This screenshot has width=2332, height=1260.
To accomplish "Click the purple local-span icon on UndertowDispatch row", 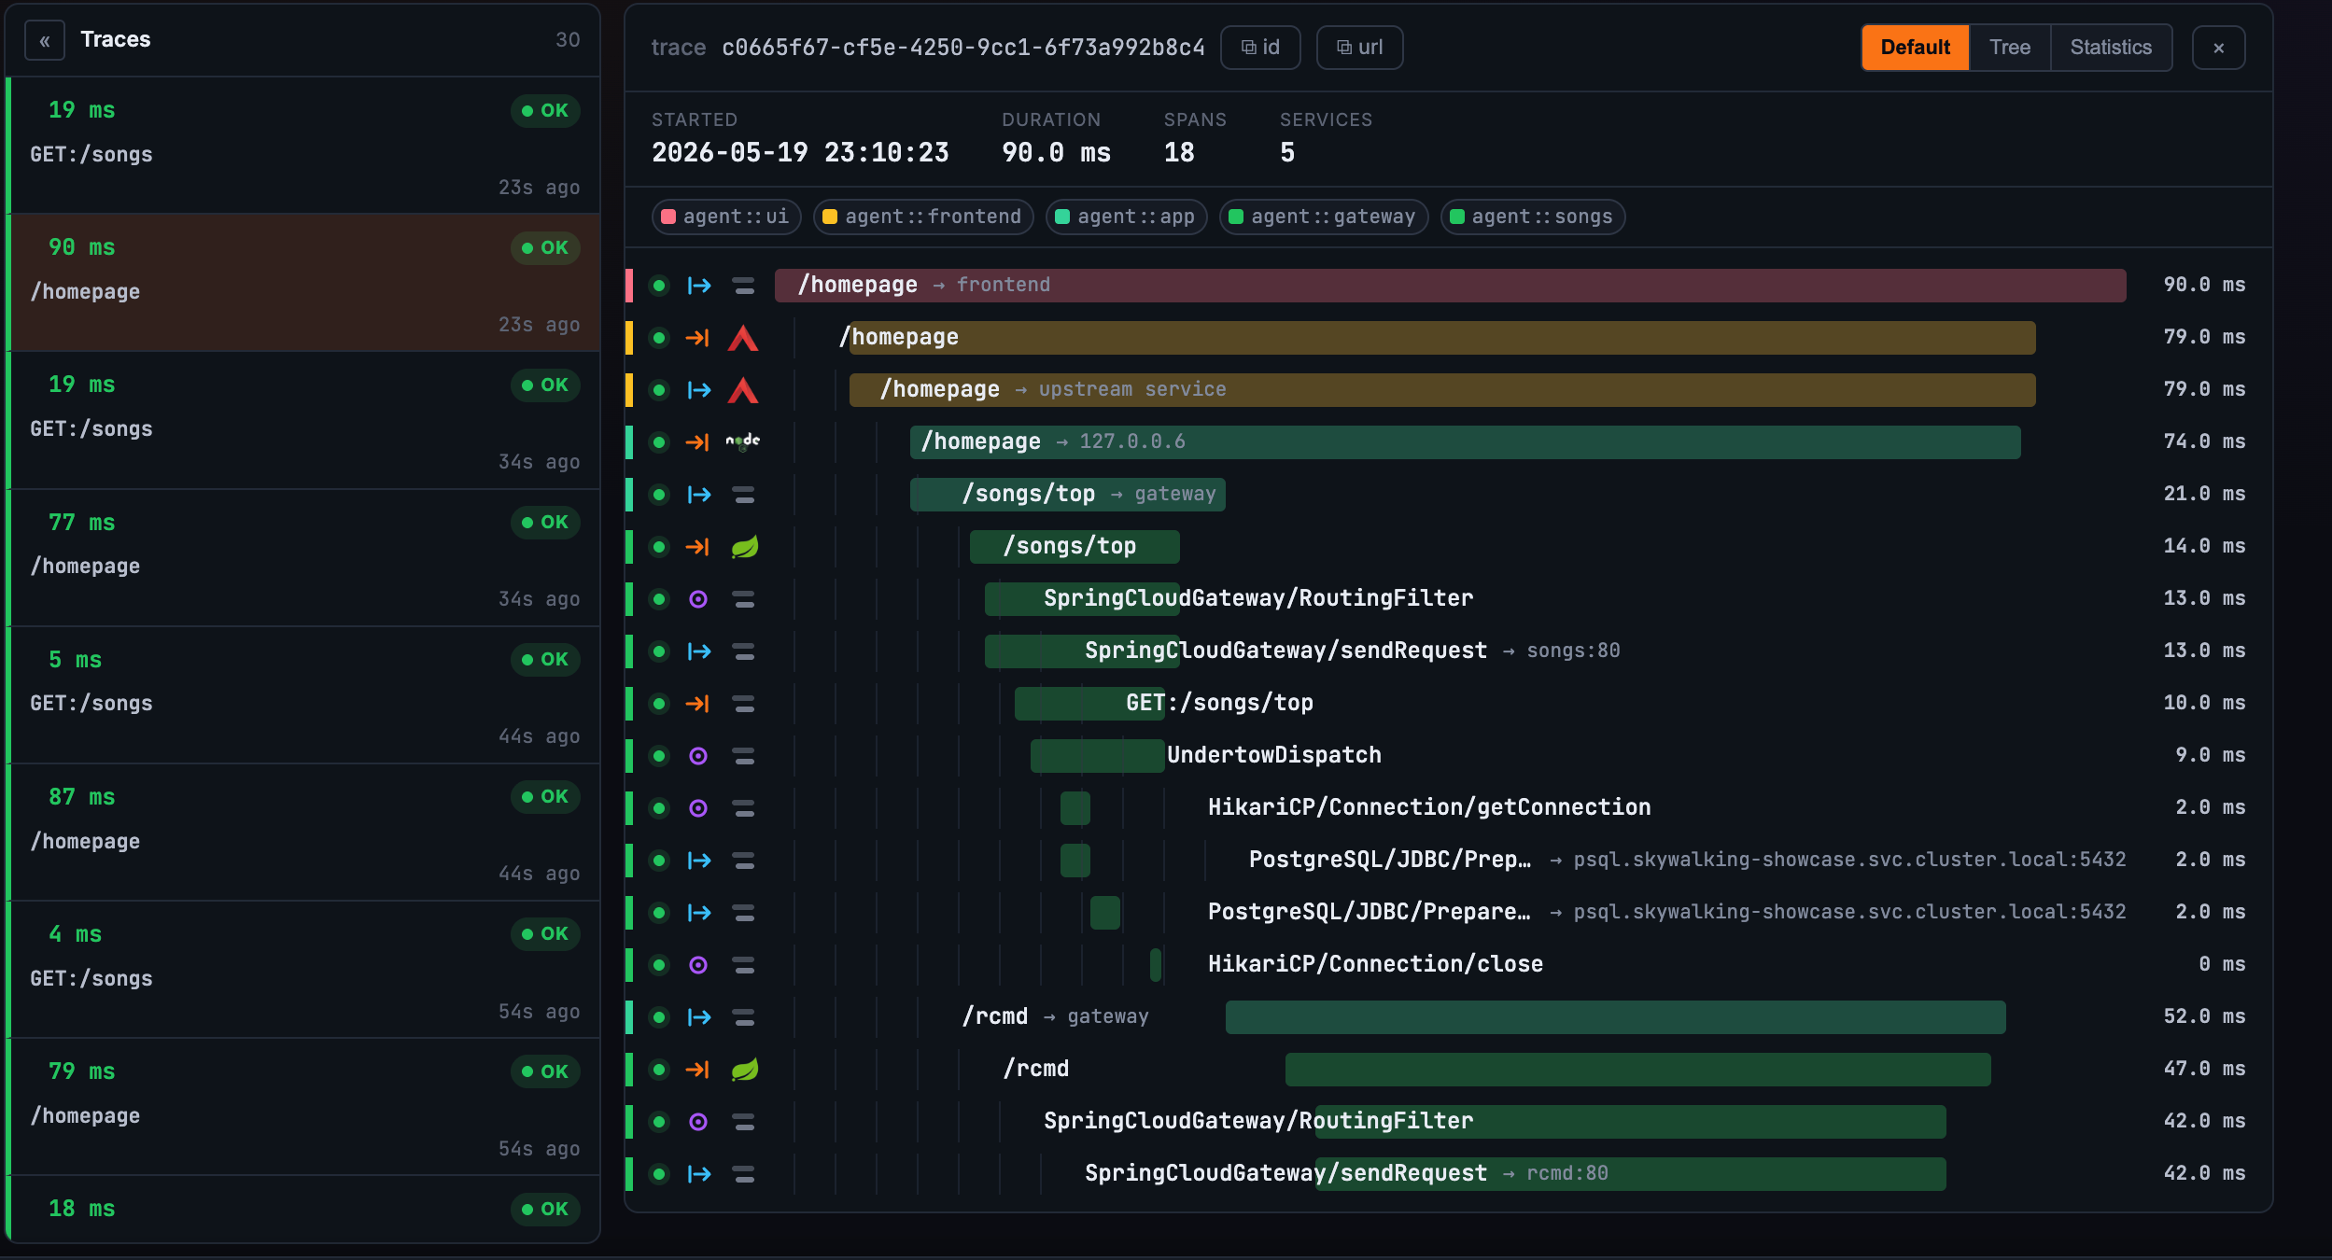I will (698, 756).
